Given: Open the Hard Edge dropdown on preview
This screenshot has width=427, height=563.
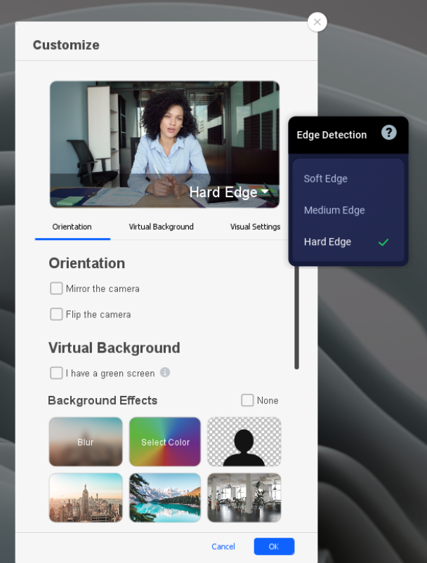Looking at the screenshot, I should [x=229, y=192].
